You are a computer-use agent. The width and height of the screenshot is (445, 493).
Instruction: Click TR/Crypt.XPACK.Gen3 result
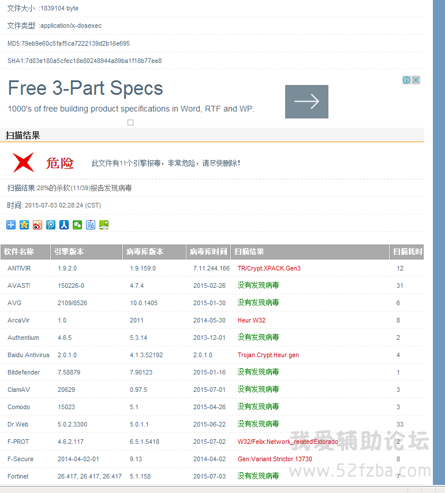(269, 269)
